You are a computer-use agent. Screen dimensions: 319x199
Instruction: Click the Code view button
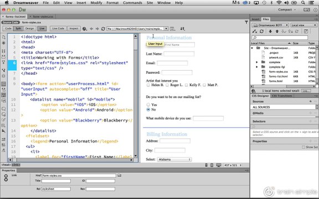coord(8,28)
